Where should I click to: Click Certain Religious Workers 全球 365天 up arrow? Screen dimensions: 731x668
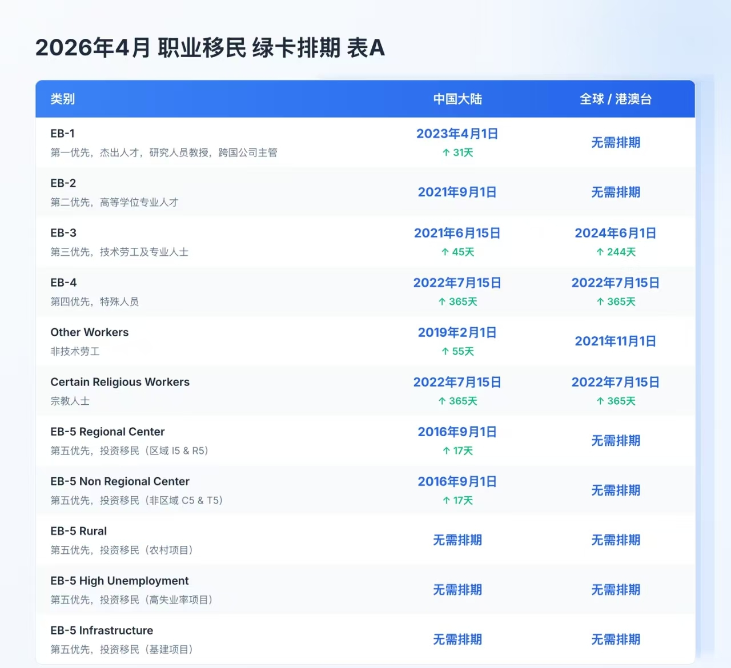pos(600,401)
